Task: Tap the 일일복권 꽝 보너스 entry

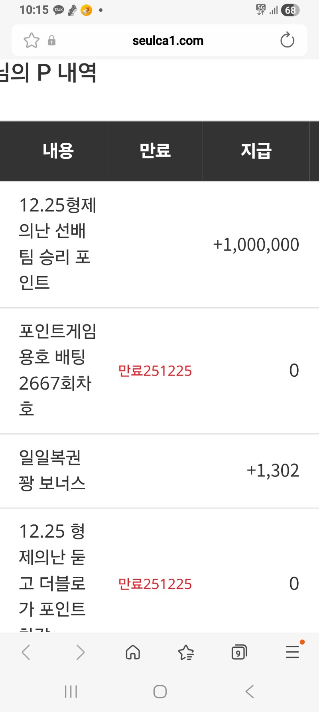Action: coord(52,470)
